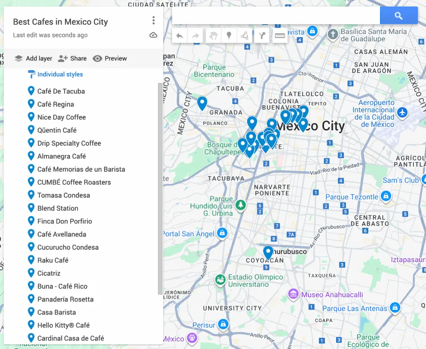Click the Share person-plus icon
The image size is (426, 349).
click(x=63, y=58)
